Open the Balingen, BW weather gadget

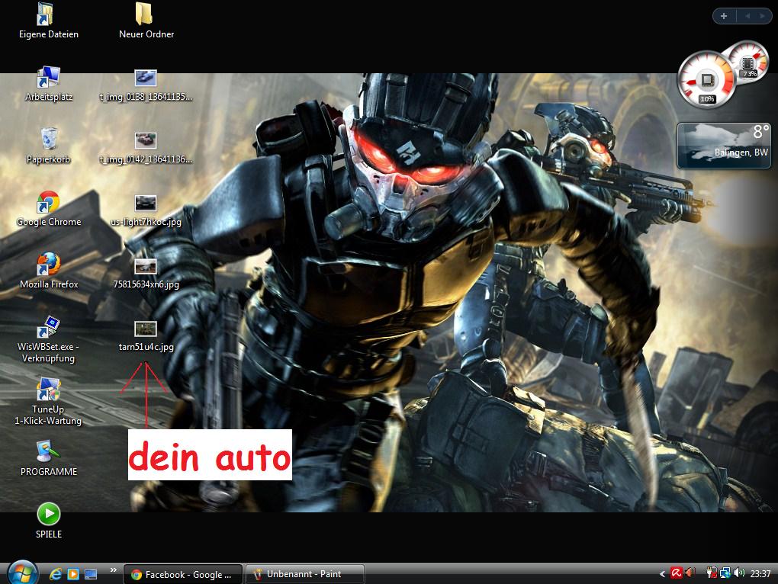724,146
